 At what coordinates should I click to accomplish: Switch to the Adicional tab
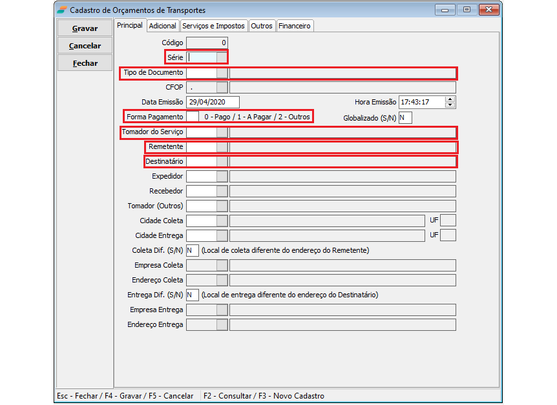coord(162,26)
